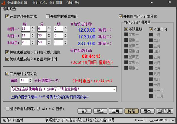Check the 五月 box
This screenshot has height=124, width=177.
point(151,57)
